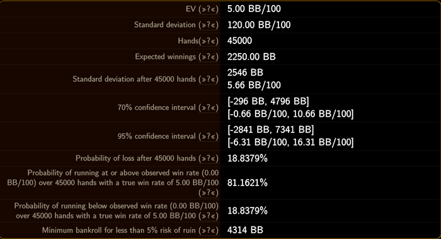Click the 2546 BB standard deviation result
Viewport: 441px width, 239px height.
coord(245,73)
